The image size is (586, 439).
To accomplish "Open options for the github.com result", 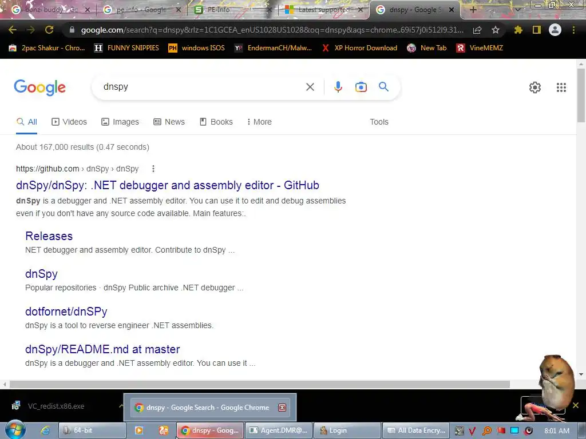I will (x=153, y=169).
